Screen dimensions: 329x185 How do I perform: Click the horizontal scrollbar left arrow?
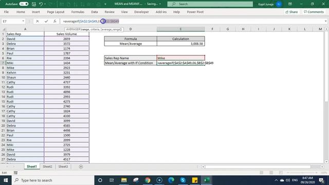[x=203, y=166]
